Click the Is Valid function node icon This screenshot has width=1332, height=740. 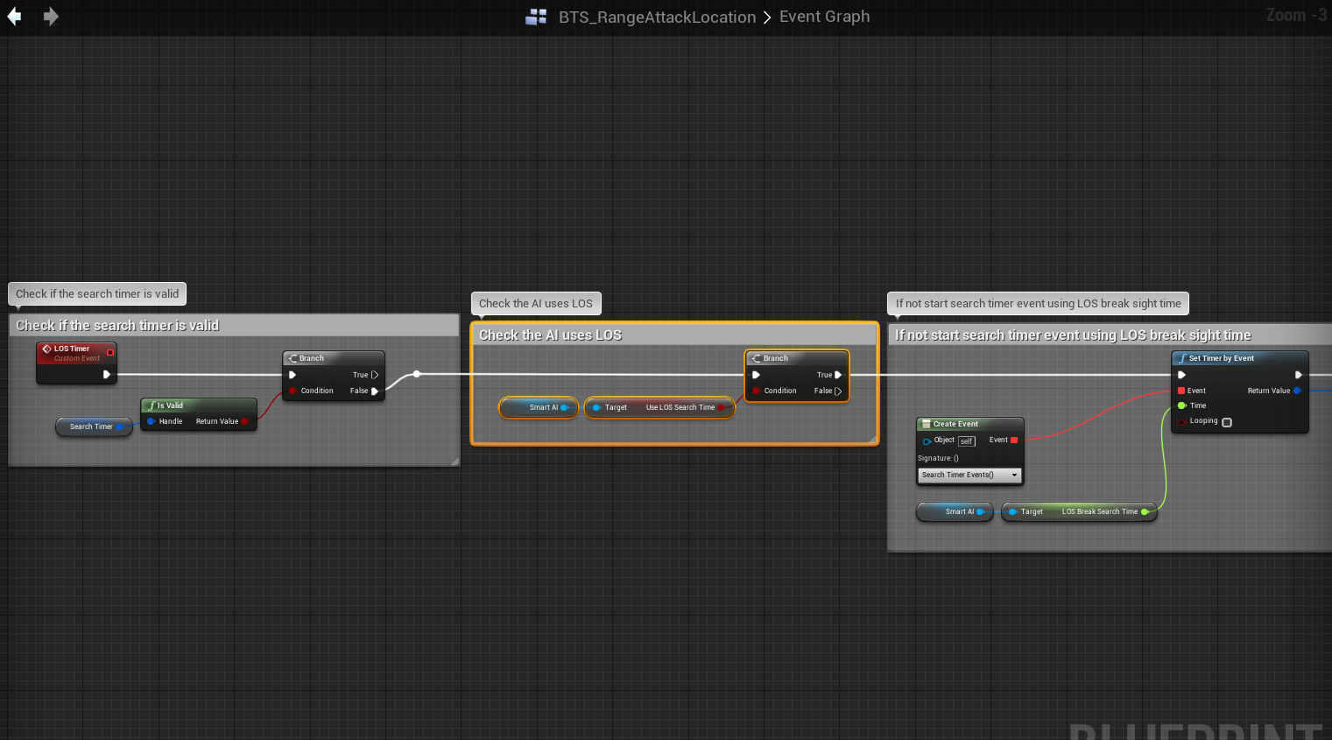coord(152,405)
